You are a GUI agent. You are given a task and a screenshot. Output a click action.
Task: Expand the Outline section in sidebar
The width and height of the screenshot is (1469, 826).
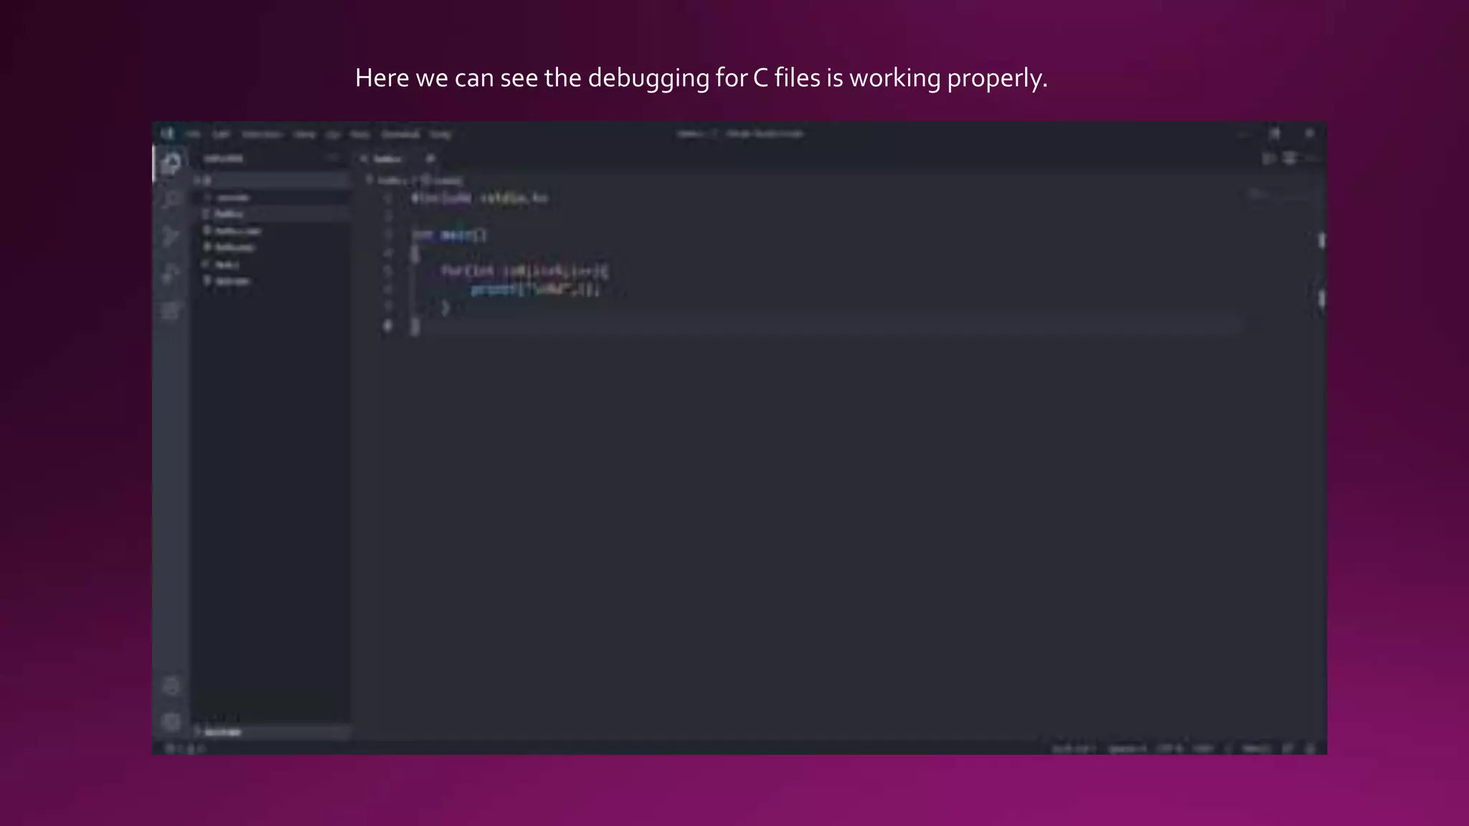271,732
